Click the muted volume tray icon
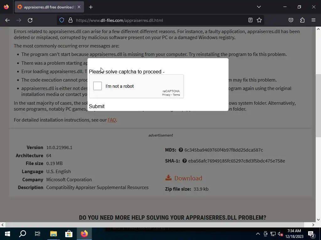The image size is (321, 240). coord(281,234)
